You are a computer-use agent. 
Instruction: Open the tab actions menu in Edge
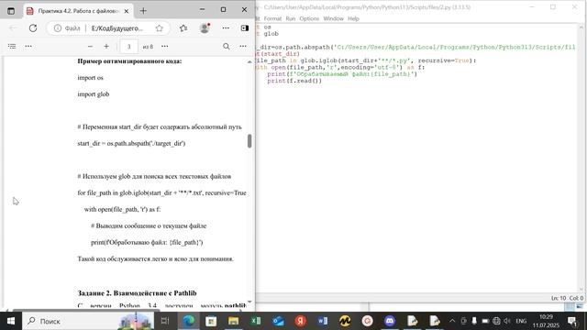pos(11,11)
